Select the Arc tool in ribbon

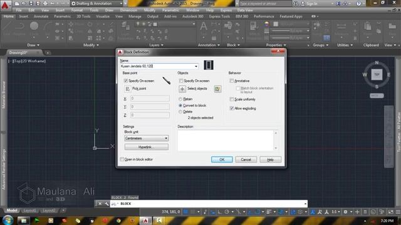[x=48, y=27]
